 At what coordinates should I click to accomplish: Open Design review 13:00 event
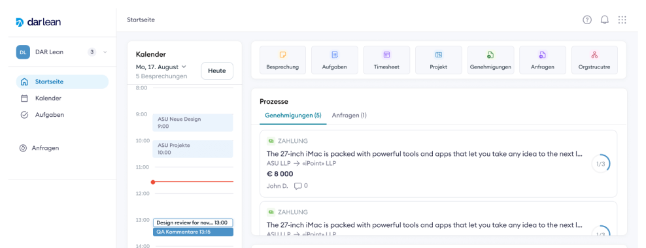point(193,223)
